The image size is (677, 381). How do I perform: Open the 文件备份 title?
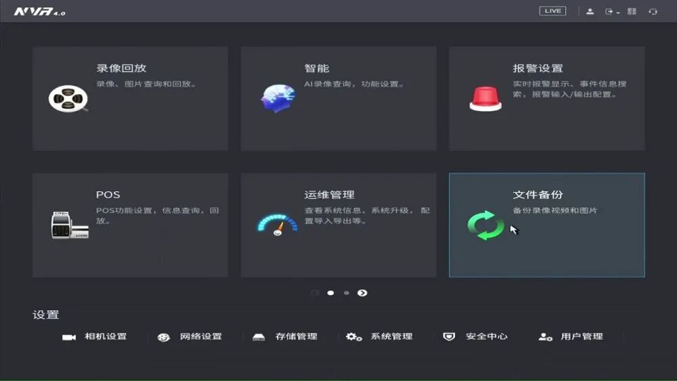coord(538,195)
